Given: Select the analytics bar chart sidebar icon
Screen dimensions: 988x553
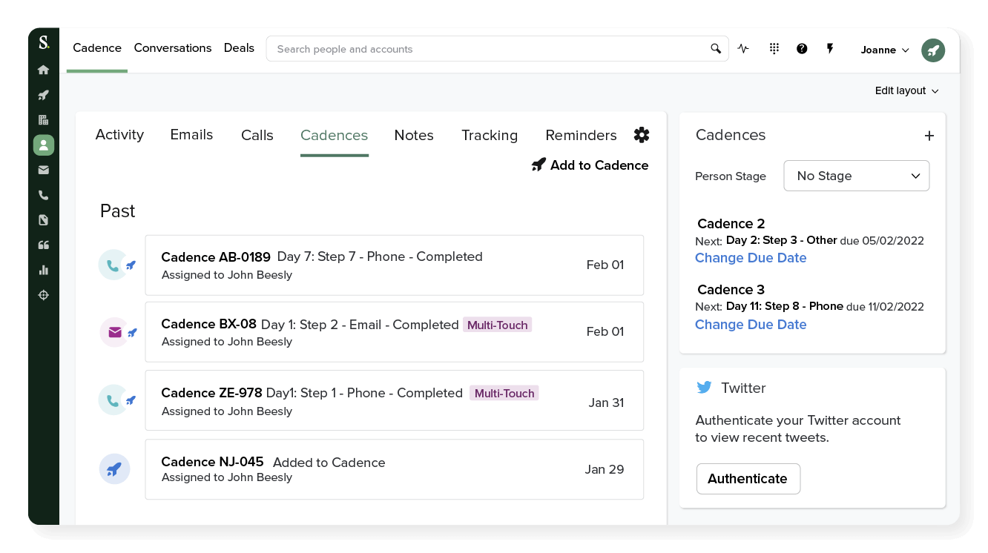Looking at the screenshot, I should pos(43,270).
